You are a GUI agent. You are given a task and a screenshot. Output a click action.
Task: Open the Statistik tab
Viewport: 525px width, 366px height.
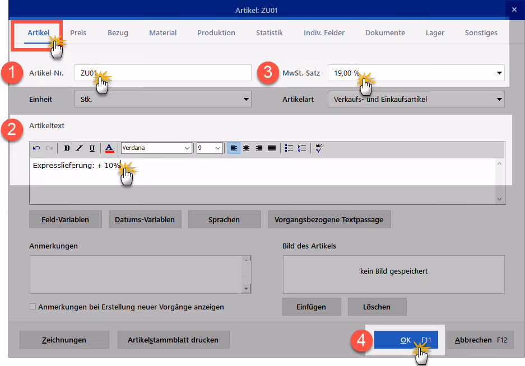pyautogui.click(x=270, y=33)
